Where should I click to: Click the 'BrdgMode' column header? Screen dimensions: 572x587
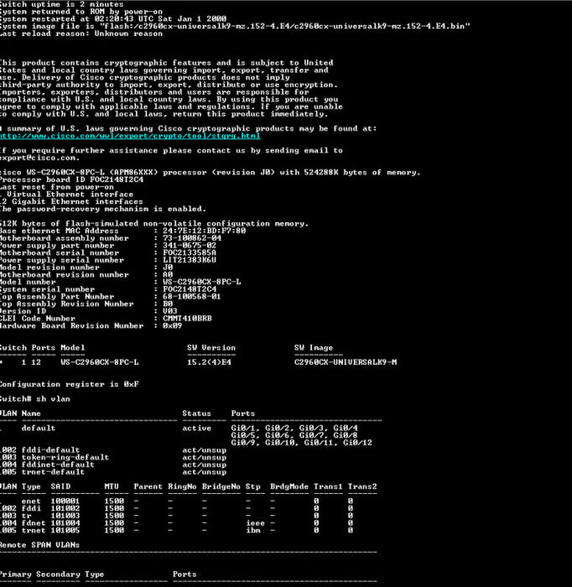tap(289, 486)
